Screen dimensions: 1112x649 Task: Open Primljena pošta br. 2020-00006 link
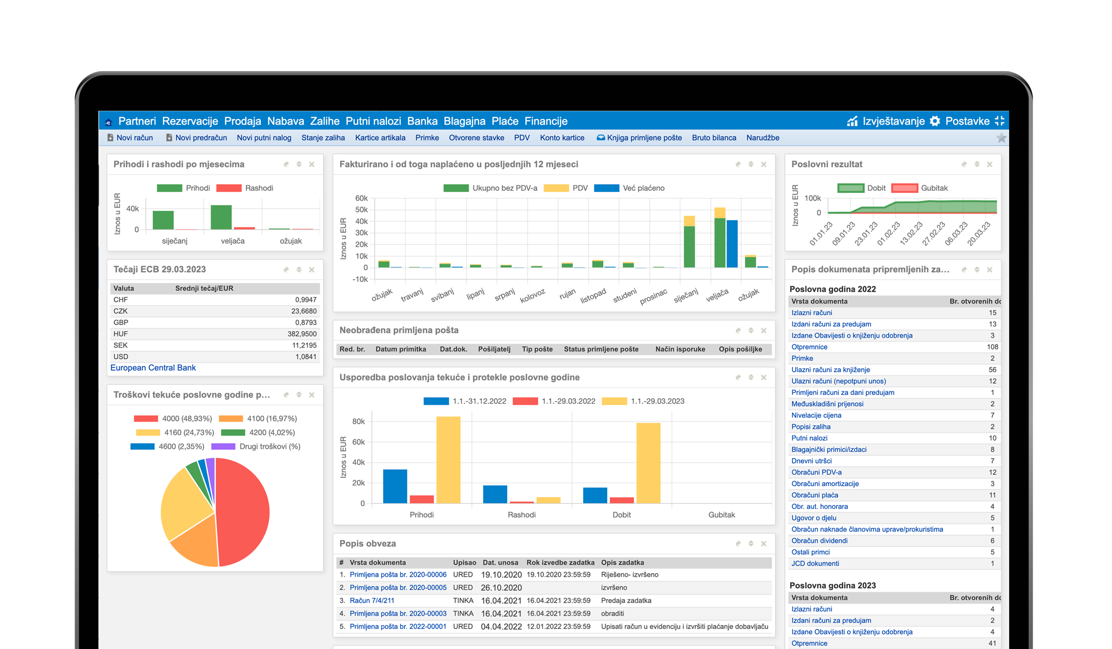pyautogui.click(x=398, y=574)
